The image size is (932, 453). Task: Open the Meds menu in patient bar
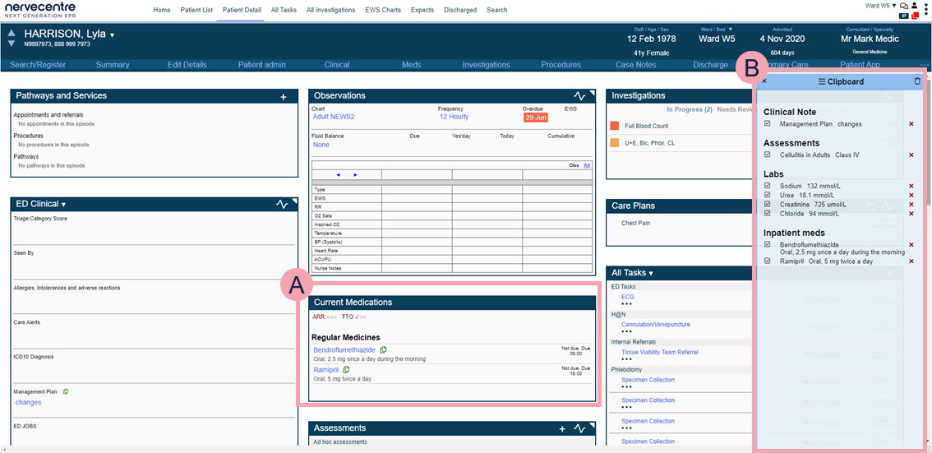point(411,65)
